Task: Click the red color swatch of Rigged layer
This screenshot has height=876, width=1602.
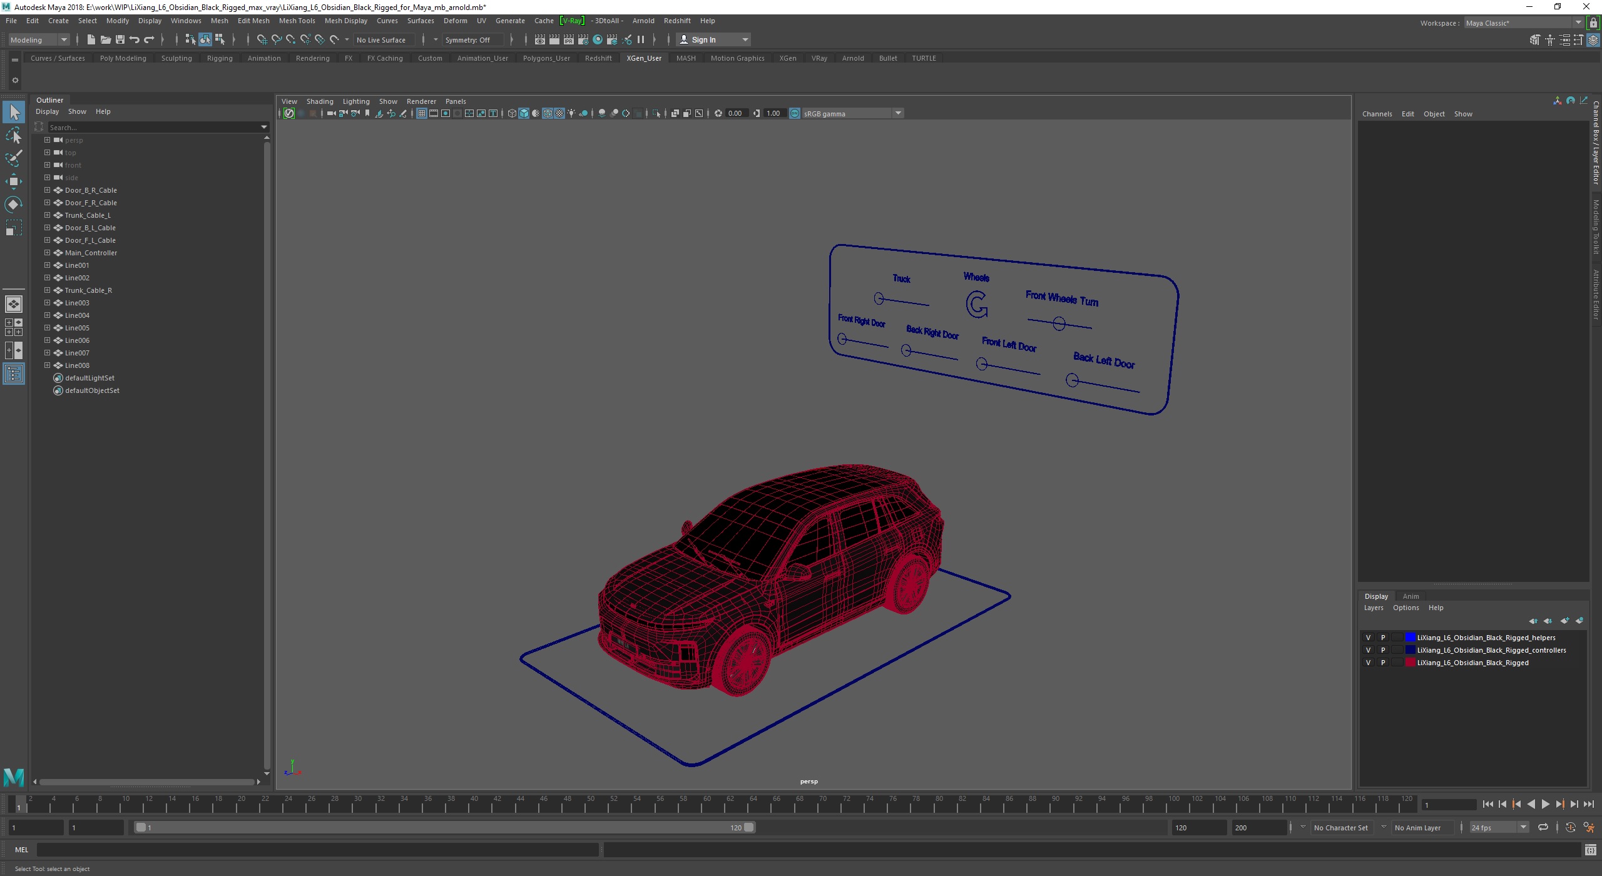Action: 1411,663
